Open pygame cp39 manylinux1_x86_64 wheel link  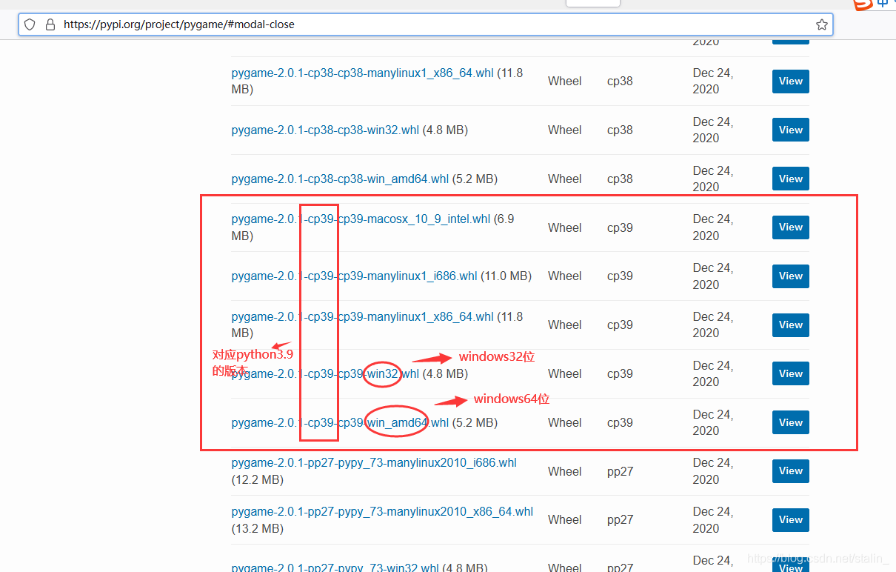coord(362,316)
